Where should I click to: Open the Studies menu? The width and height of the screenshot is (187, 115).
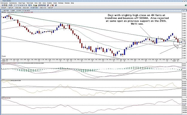click(x=49, y=3)
